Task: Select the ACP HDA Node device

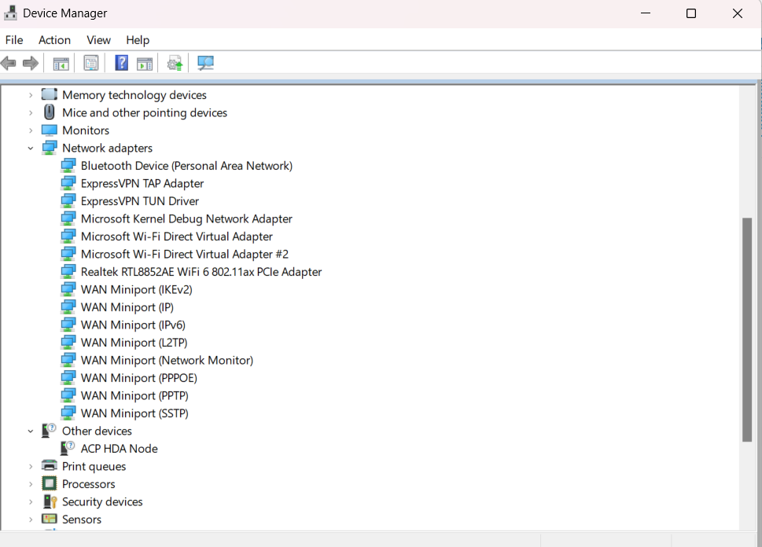Action: tap(118, 448)
